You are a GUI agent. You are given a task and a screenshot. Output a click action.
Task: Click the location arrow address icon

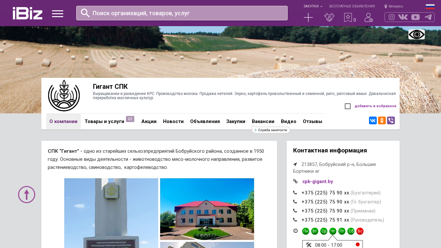tap(295, 164)
